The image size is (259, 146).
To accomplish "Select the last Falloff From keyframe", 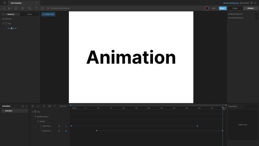I will 197,126.
